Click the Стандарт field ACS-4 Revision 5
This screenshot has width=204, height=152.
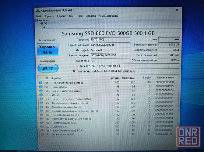135,66
